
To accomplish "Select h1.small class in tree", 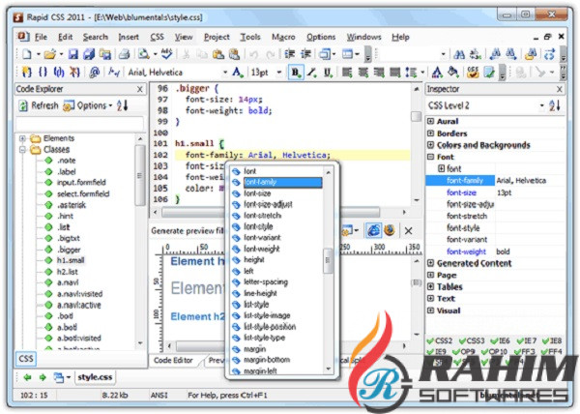I will point(71,260).
